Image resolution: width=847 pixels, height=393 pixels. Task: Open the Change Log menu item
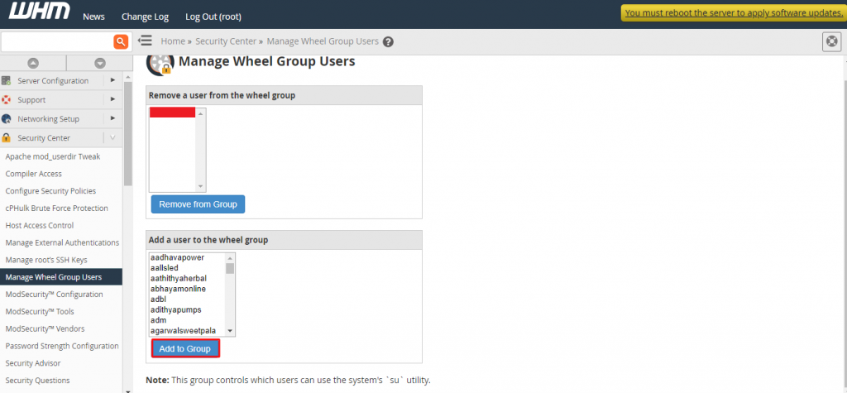pos(145,17)
